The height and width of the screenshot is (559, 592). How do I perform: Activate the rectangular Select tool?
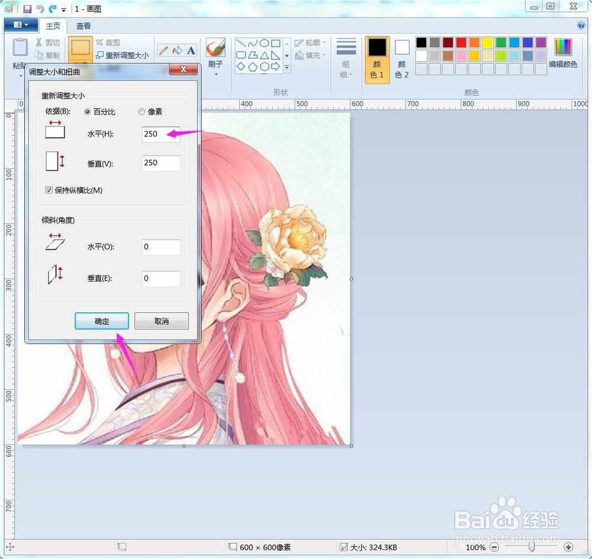click(81, 48)
